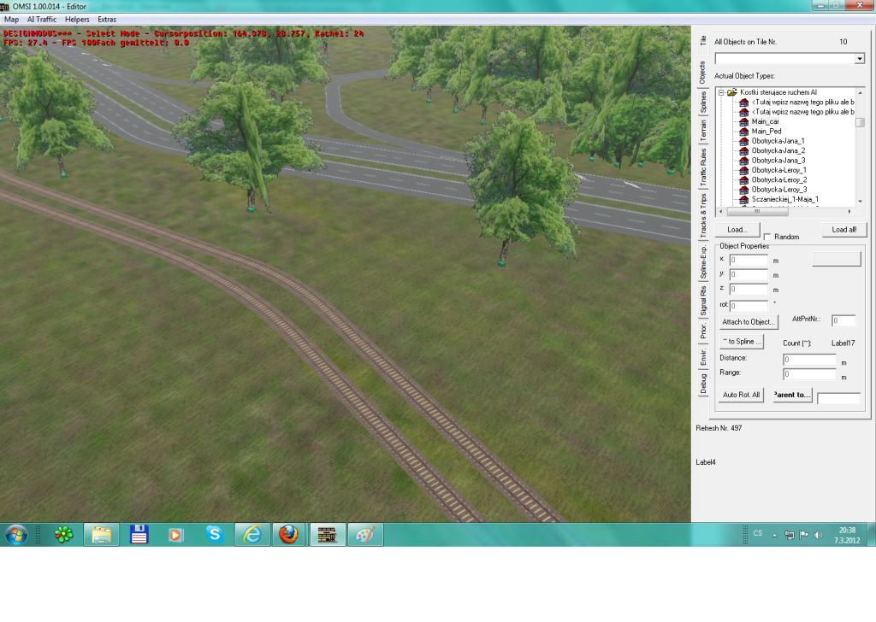Viewport: 876px width, 622px height.
Task: Open Skype from the taskbar
Action: 214,535
